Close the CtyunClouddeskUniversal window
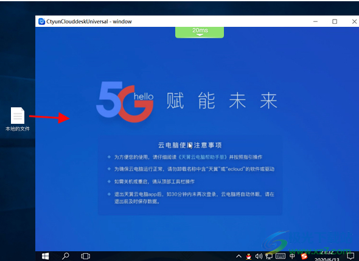Screen dimensions: 359x261 click(354, 21)
